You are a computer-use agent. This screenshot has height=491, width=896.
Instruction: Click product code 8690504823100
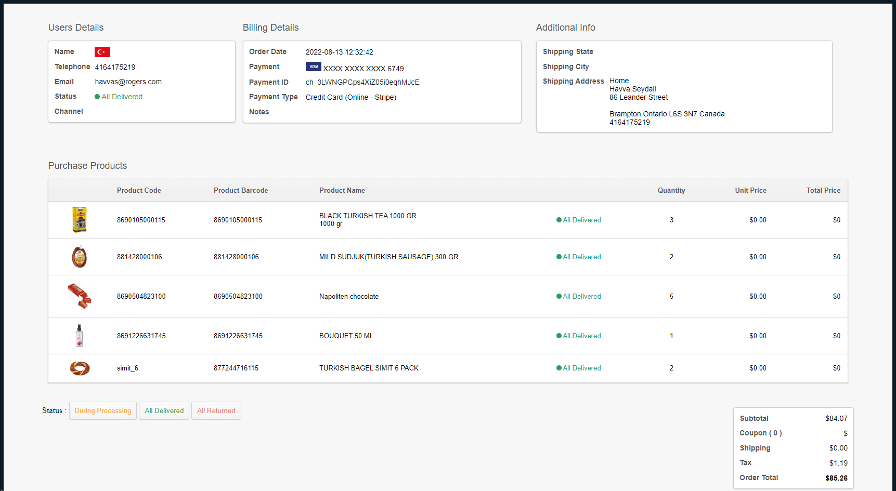coord(141,296)
